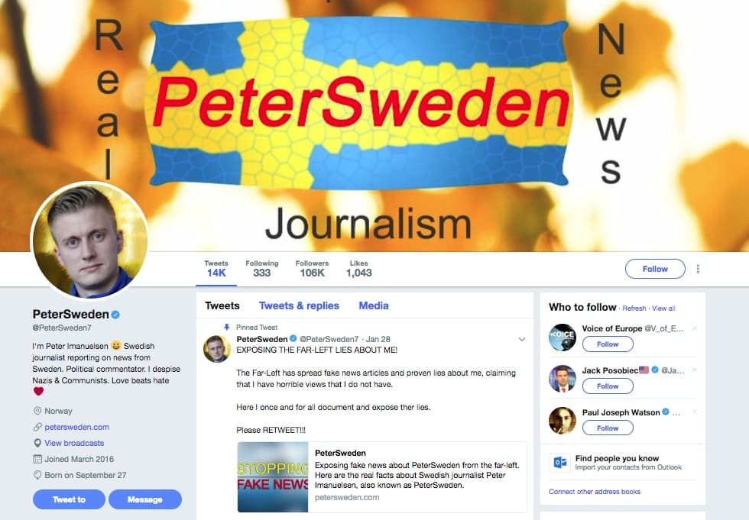
Task: Send a Message to PeterSweden
Action: click(144, 499)
